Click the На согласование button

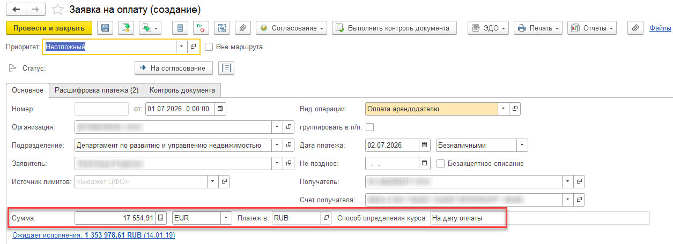tap(173, 68)
